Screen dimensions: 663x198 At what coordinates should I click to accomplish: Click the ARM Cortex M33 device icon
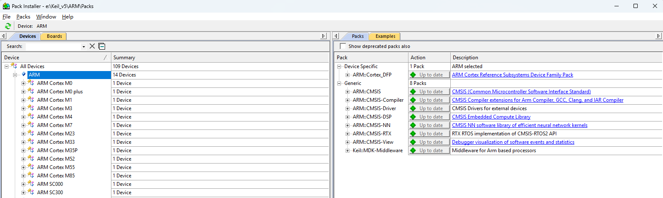point(31,142)
